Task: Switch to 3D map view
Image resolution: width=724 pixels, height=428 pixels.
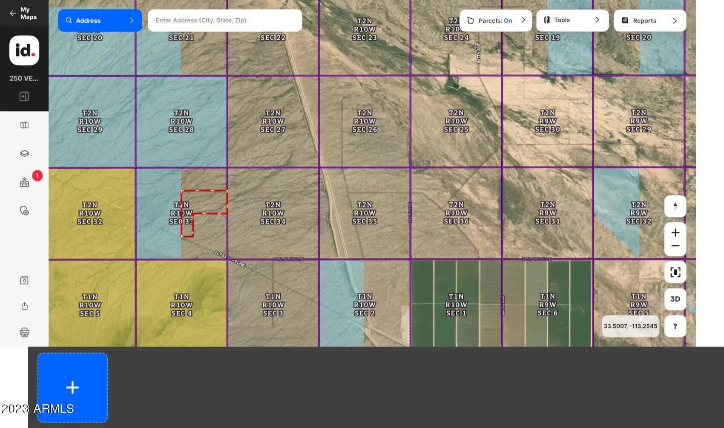Action: (x=675, y=299)
